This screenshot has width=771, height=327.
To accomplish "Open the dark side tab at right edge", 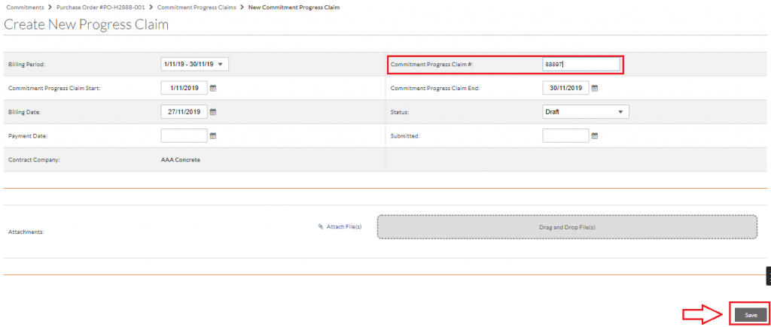I will 769,276.
